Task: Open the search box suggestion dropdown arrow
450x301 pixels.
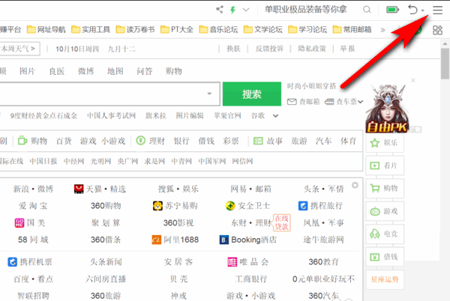Action: coord(209,94)
